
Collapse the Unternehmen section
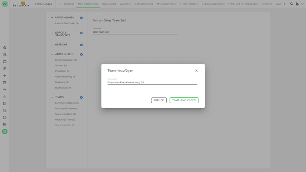tap(52, 18)
